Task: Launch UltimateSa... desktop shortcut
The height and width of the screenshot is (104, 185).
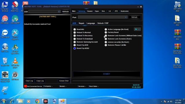Action: pos(5,20)
